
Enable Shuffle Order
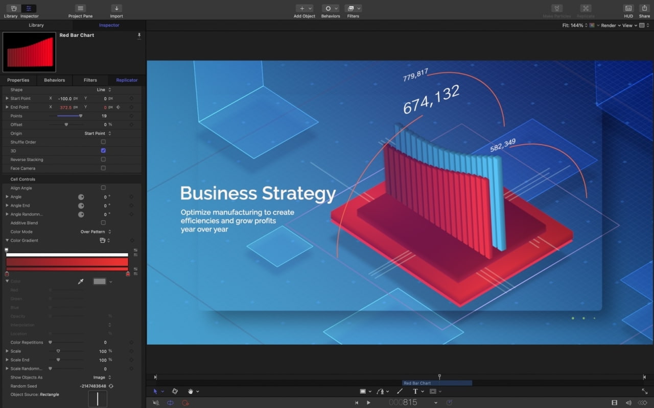[103, 142]
